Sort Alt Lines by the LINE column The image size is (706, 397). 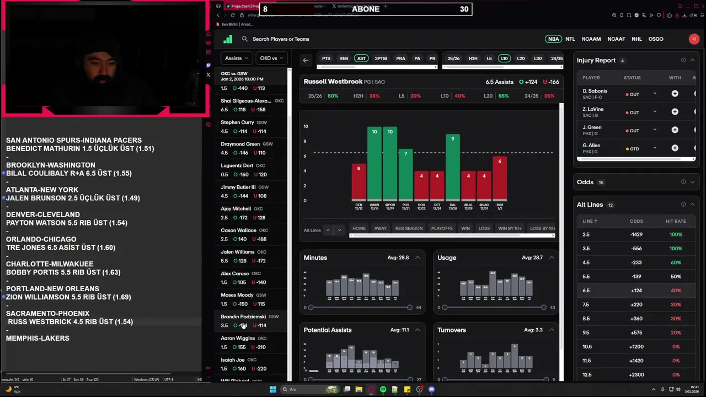[x=590, y=221]
